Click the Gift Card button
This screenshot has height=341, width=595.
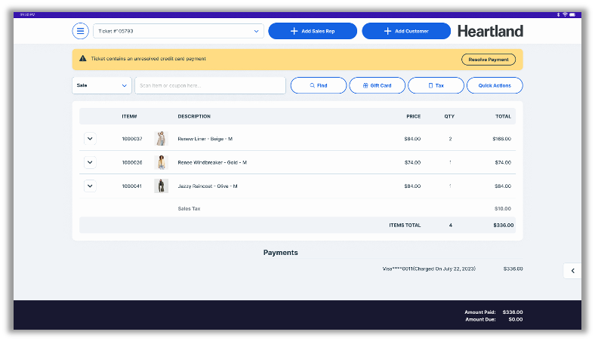376,86
